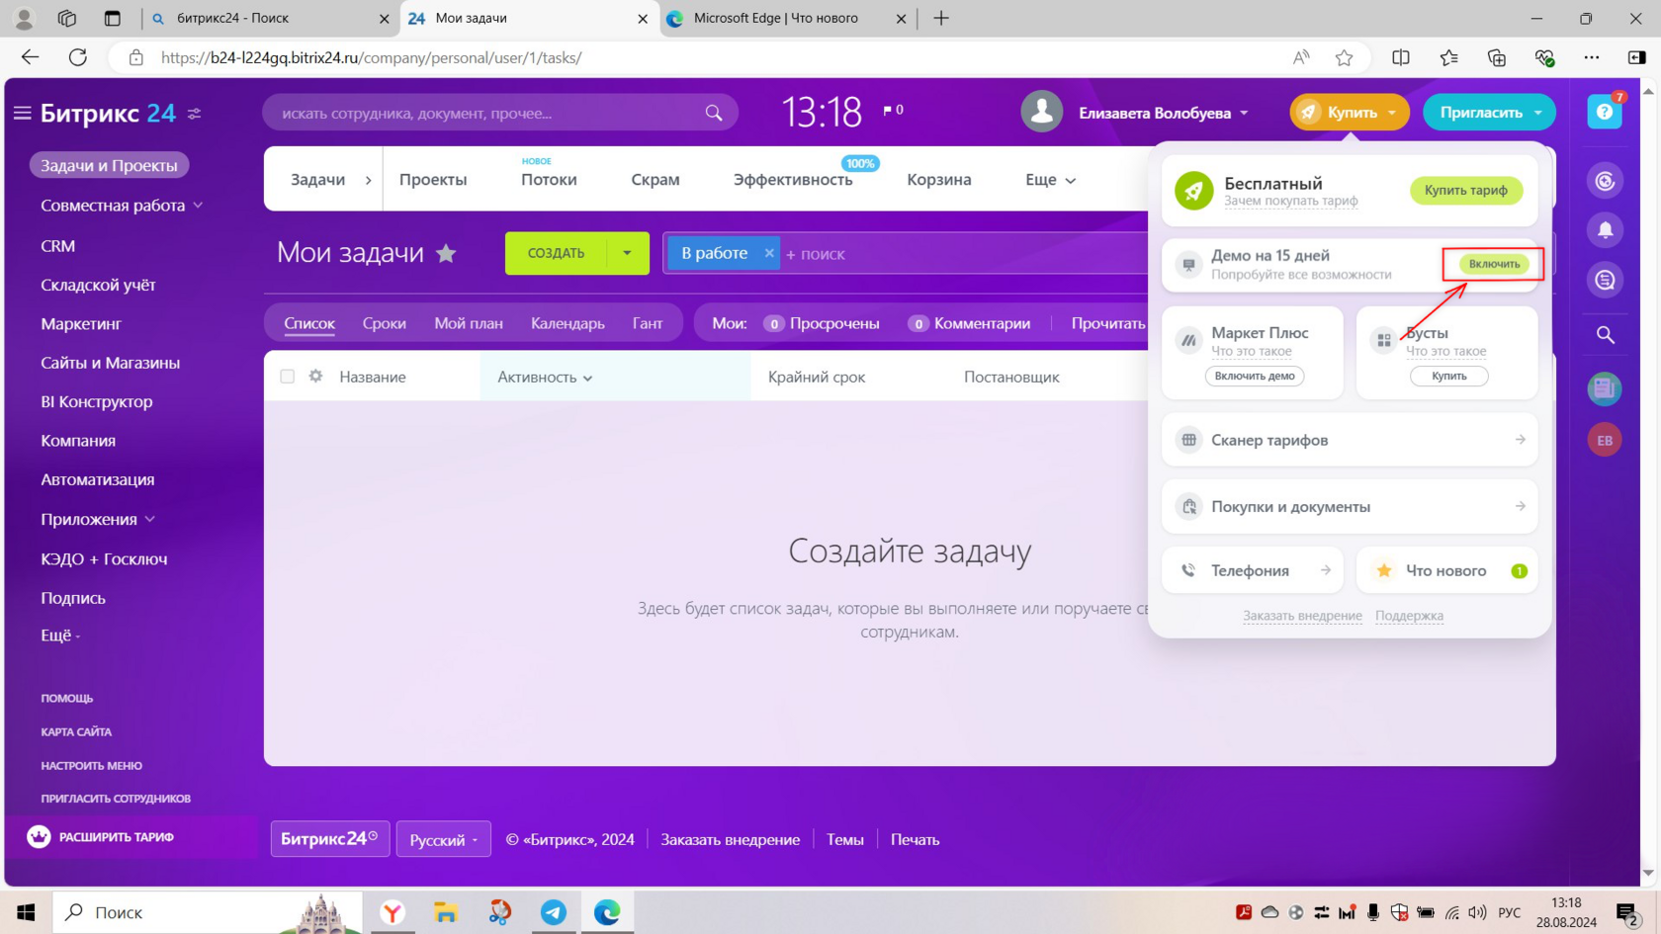Open 'Телефония' item in tariff popup
1661x934 pixels.
click(x=1253, y=570)
